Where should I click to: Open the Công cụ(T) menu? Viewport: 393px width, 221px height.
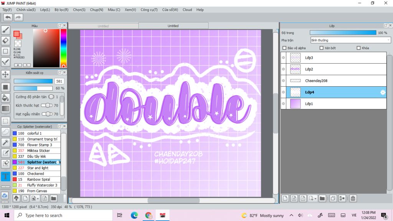[149, 10]
